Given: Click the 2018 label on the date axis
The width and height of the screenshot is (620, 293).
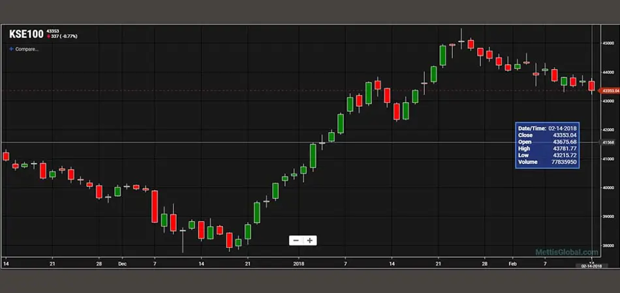Looking at the screenshot, I should pyautogui.click(x=299, y=264).
